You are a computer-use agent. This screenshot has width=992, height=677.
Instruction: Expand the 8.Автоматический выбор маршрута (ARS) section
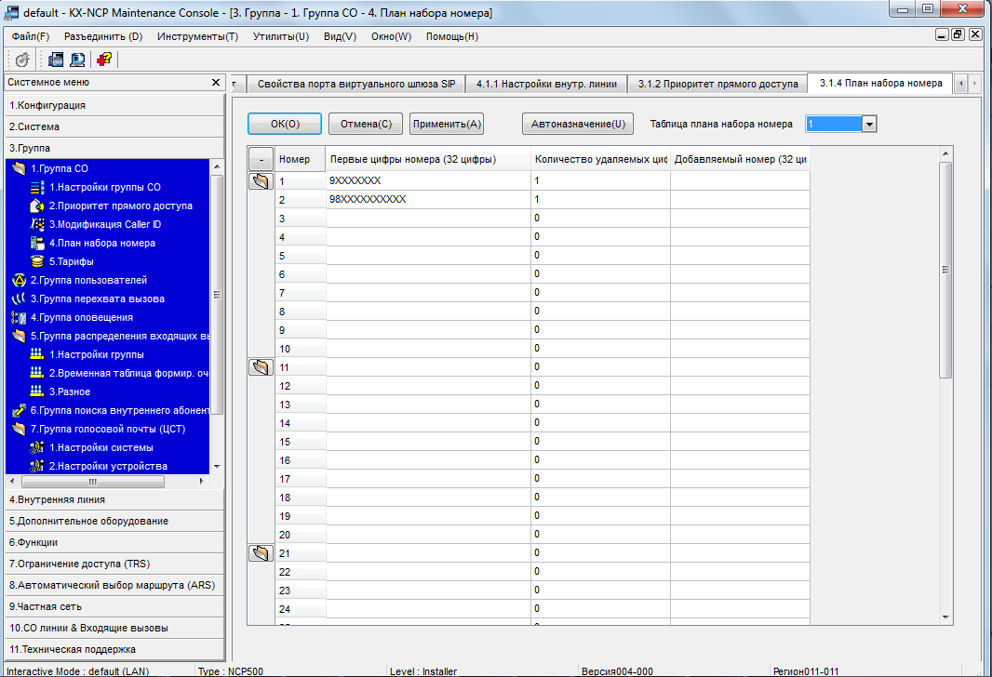pyautogui.click(x=112, y=585)
